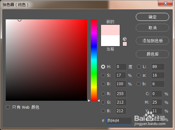Select the G green radio button
Viewport: 175px width, 130px height.
[x=103, y=102]
